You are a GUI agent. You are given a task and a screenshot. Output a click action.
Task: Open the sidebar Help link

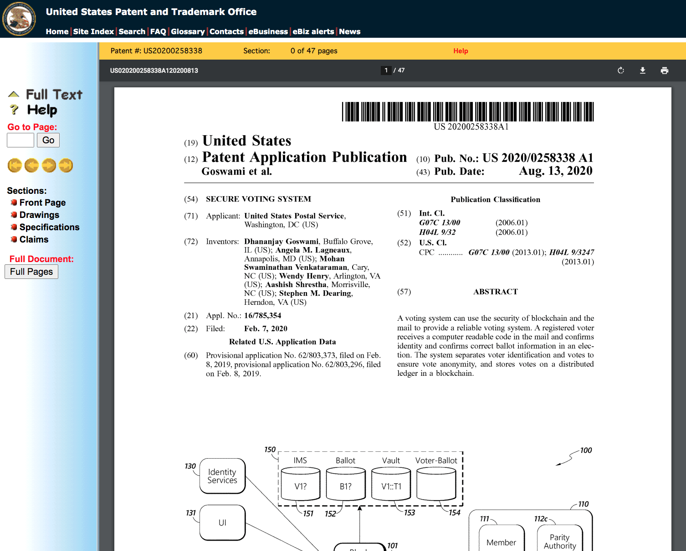coord(42,110)
